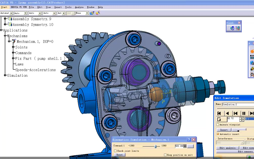Screen dimensions: 254x159
Task: Click the Edit analysis button
Action: tap(228, 148)
